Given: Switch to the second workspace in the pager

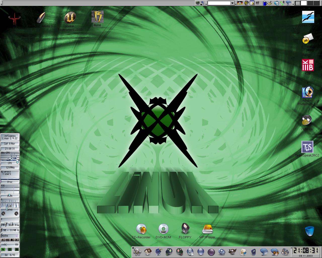Looking at the screenshot, I should (x=304, y=3).
